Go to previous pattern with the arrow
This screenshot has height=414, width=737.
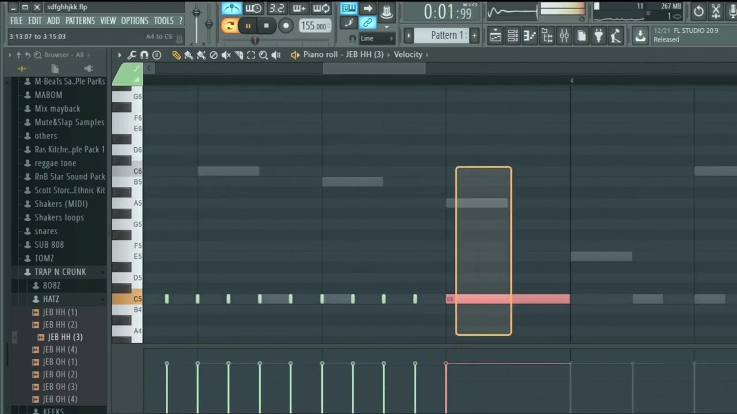408,36
